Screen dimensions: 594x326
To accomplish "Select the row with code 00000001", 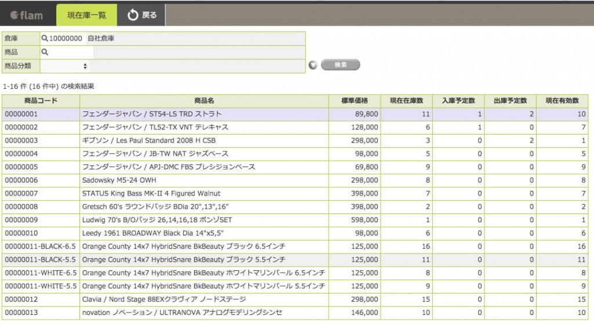I will coord(295,114).
